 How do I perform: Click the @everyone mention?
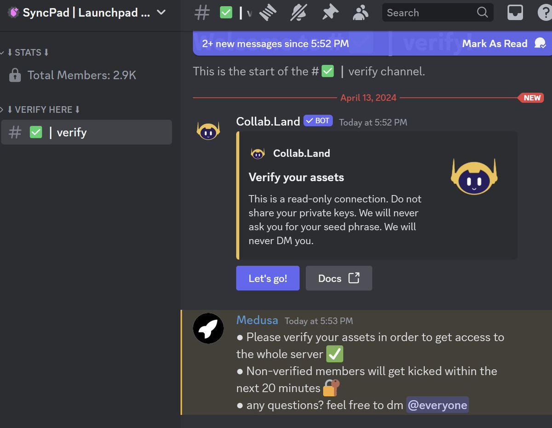[x=437, y=405]
